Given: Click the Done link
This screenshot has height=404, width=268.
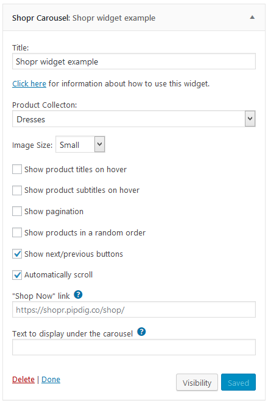Looking at the screenshot, I should [x=51, y=380].
